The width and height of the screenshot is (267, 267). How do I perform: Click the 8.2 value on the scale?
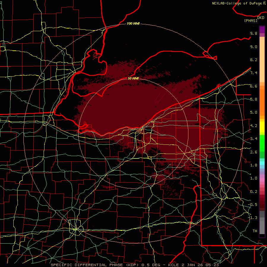coord(254,60)
